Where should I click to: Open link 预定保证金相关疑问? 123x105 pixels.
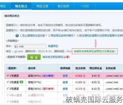62,36
